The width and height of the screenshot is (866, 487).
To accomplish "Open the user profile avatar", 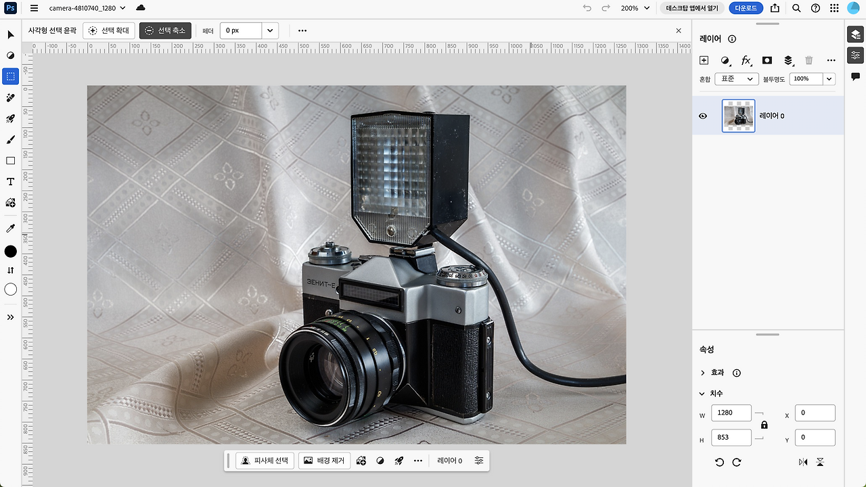I will (853, 8).
